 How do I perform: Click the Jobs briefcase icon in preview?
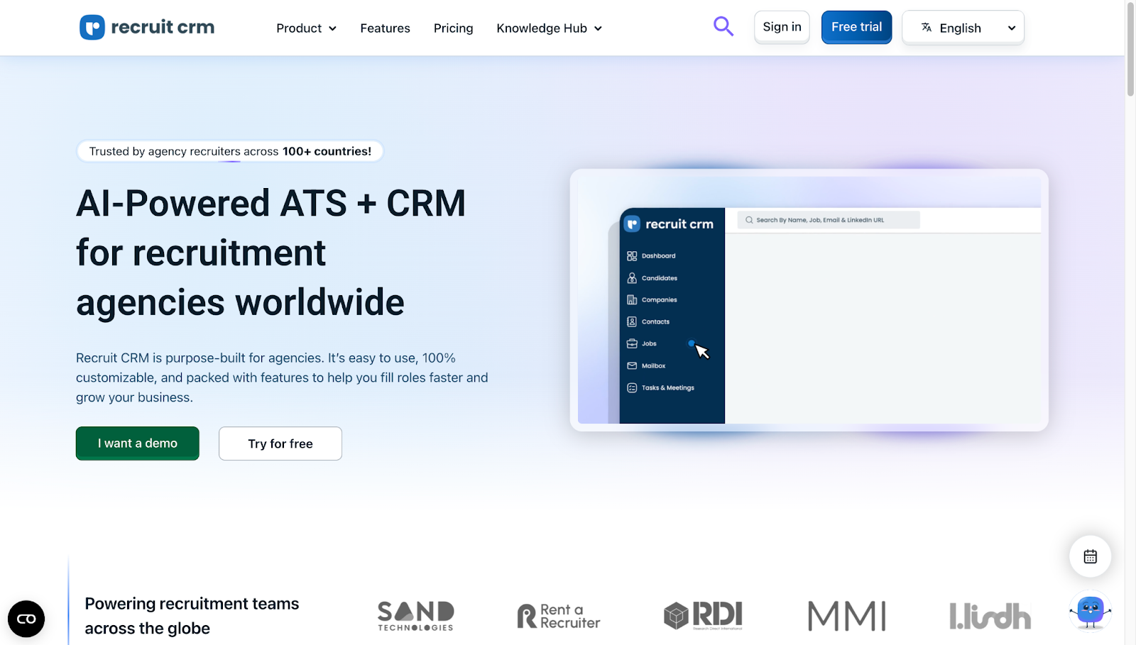coord(632,343)
